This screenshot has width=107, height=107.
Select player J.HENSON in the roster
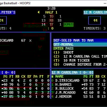click(x=63, y=96)
